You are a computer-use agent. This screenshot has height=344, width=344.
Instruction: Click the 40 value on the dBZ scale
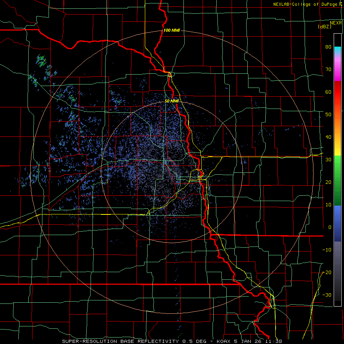click(328, 137)
